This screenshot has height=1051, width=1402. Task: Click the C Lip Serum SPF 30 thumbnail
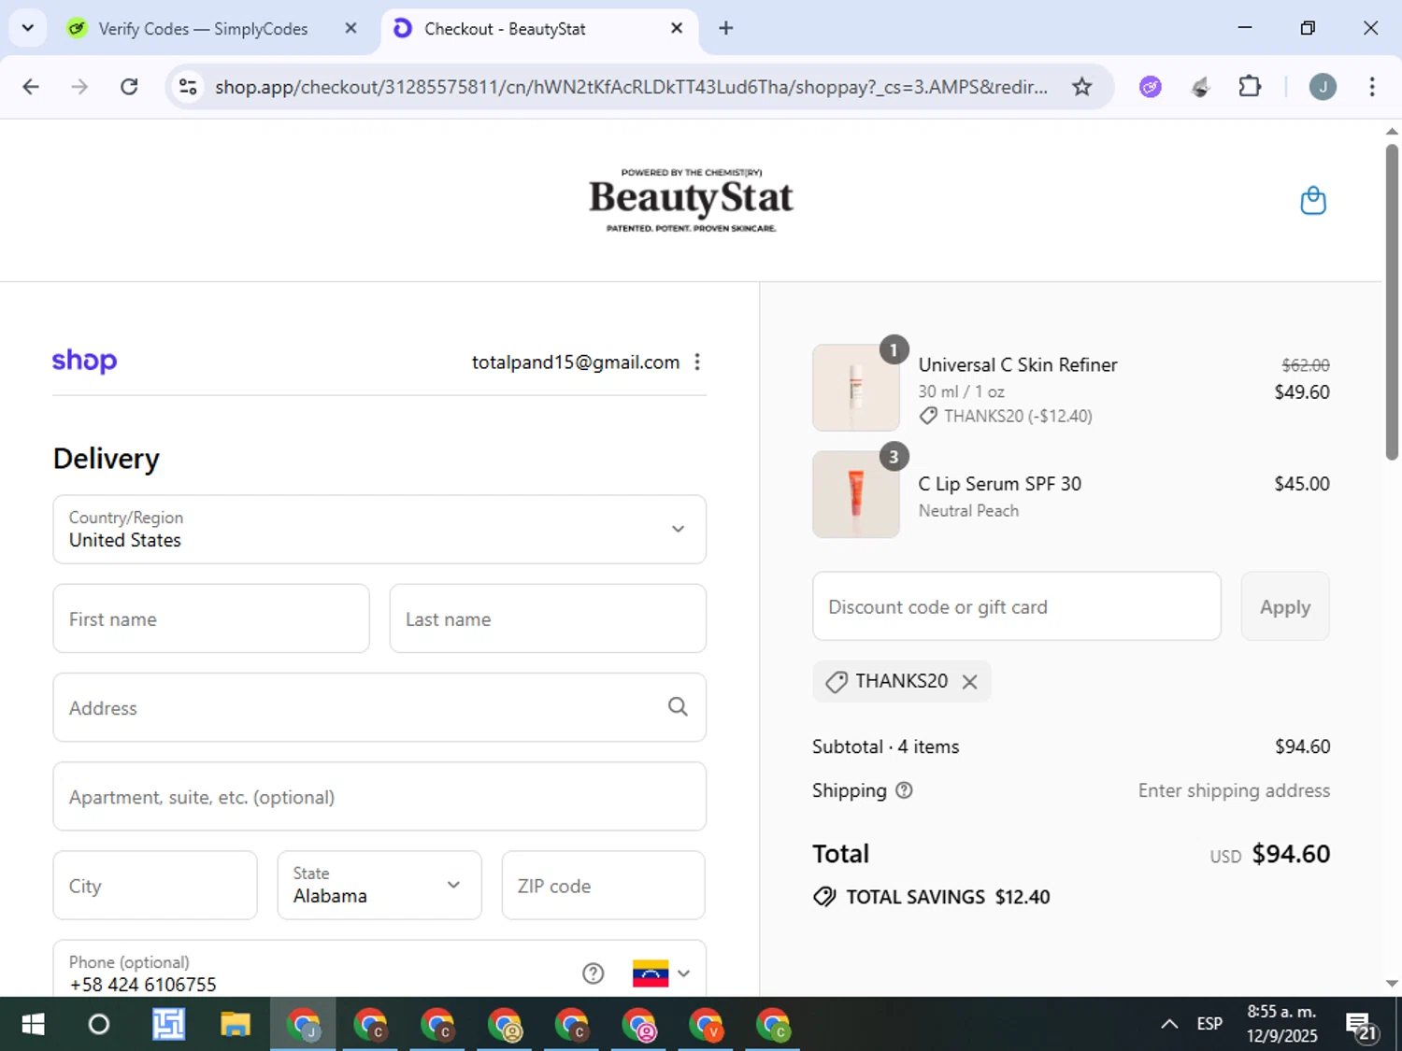coord(856,494)
